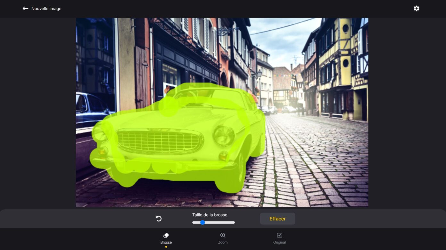Image resolution: width=446 pixels, height=250 pixels.
Task: Open the settings gear icon
Action: point(417,8)
